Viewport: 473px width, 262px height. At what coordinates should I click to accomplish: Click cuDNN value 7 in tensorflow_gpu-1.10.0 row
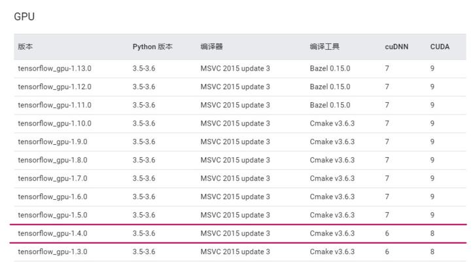[387, 123]
